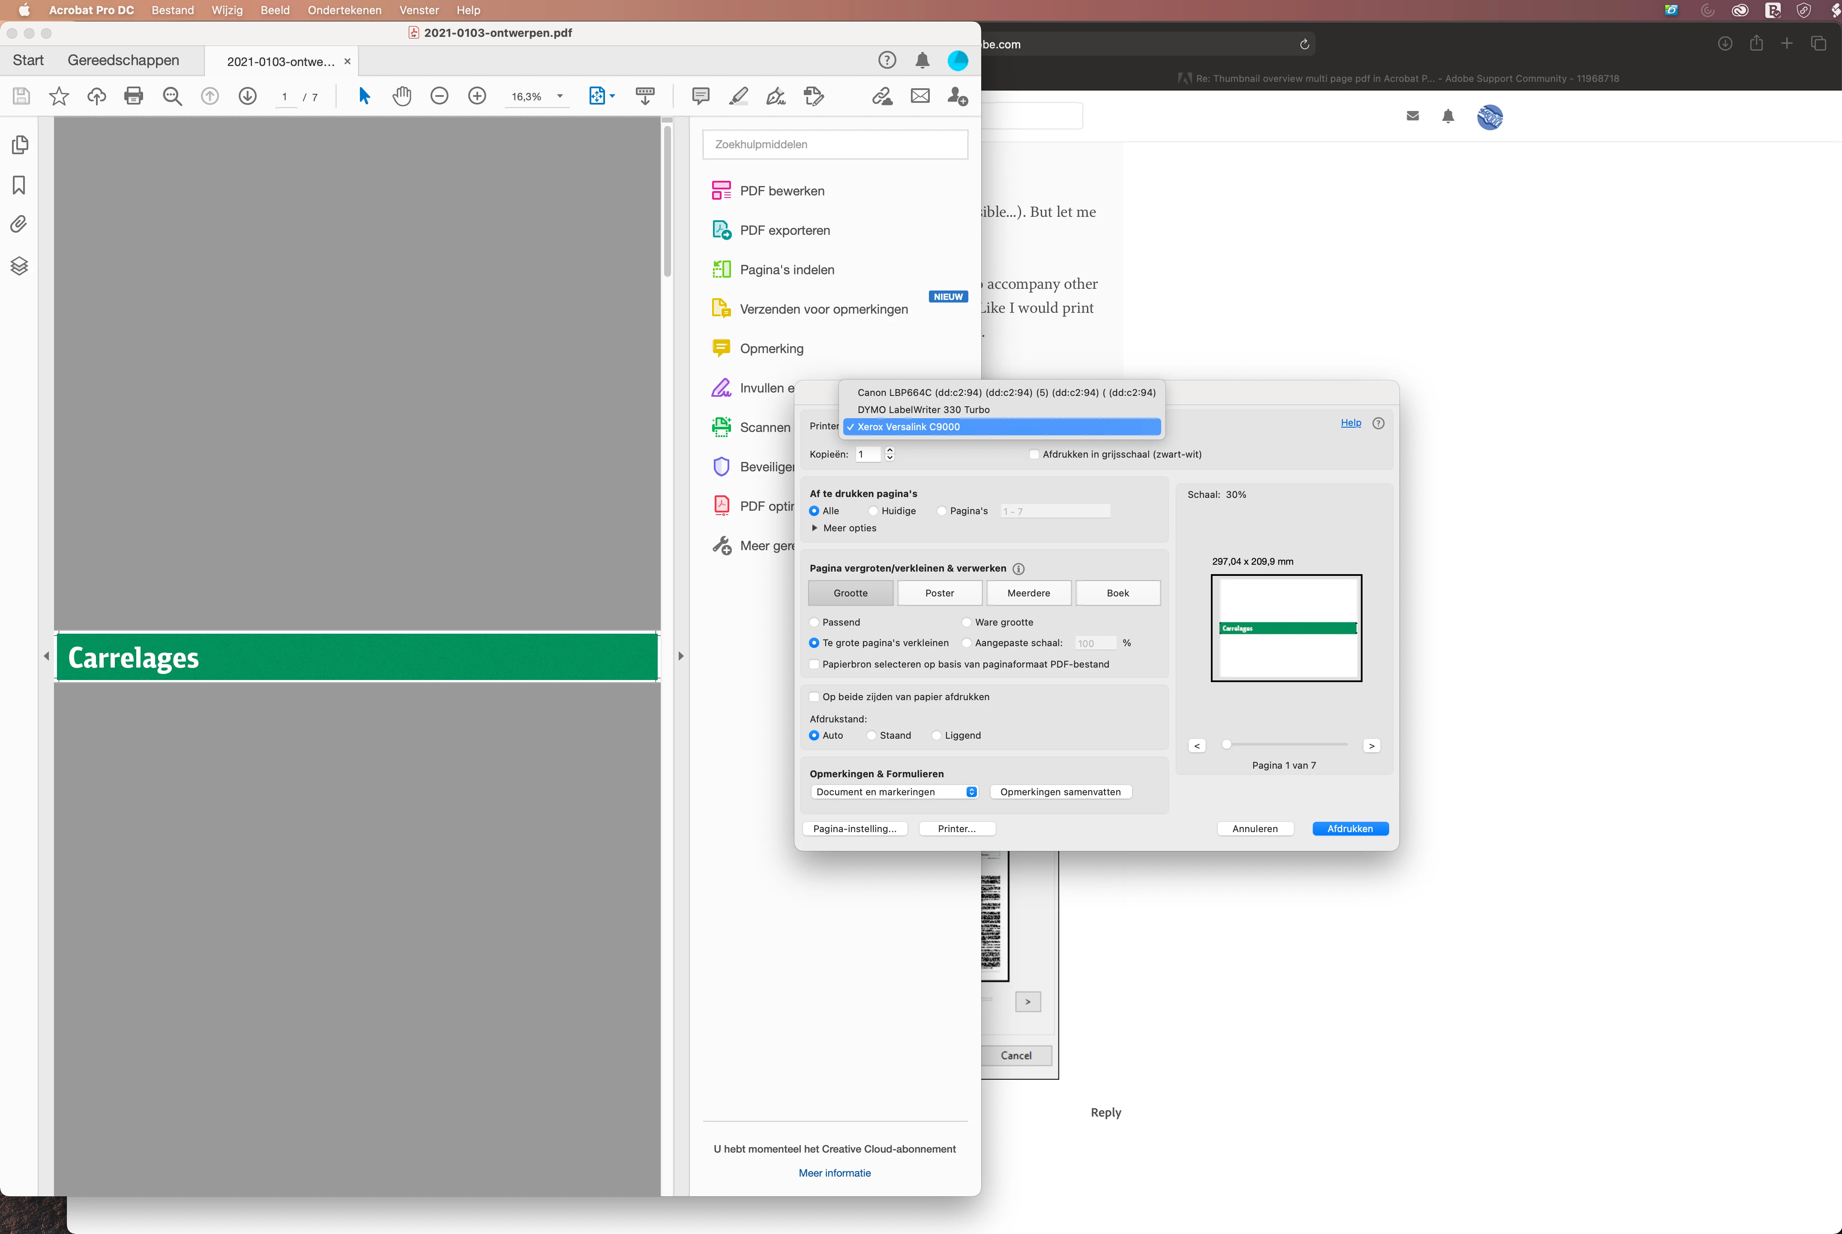
Task: Click the print icon in toolbar
Action: (134, 96)
